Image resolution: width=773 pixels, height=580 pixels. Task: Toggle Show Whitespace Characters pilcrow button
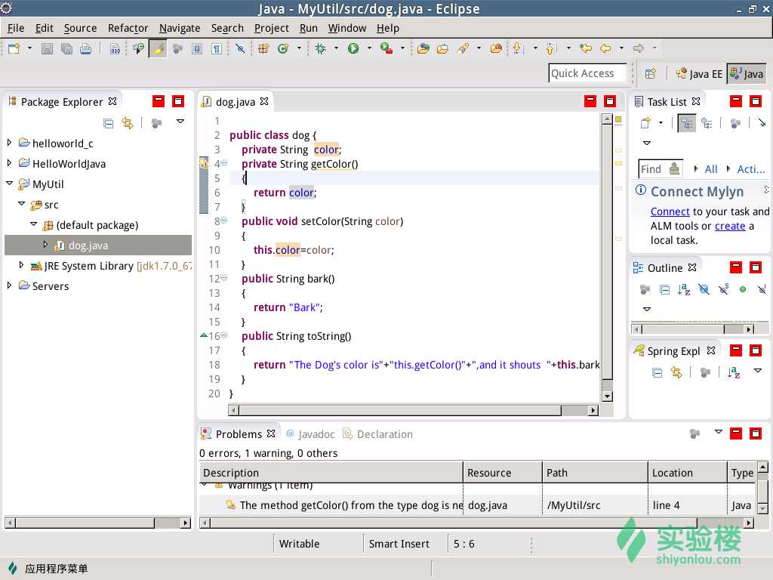point(217,48)
